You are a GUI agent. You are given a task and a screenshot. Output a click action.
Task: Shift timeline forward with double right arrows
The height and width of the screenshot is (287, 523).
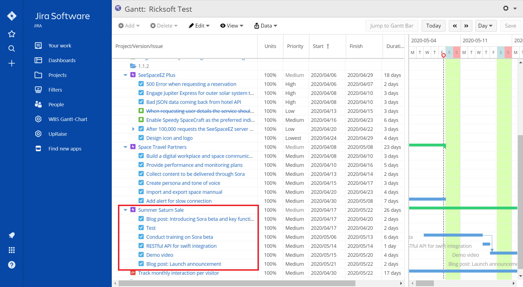pyautogui.click(x=466, y=26)
